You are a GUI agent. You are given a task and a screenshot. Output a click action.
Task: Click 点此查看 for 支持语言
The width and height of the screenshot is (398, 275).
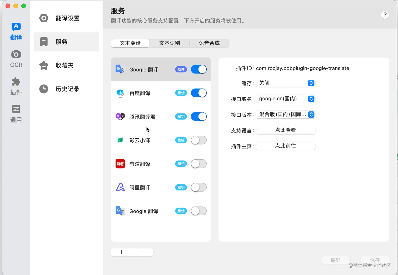[x=285, y=130]
